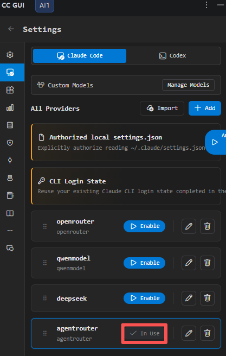Screen dimensions: 226x356
Task: Expand the more options ellipsis in sidebar
Action: (x=10, y=231)
